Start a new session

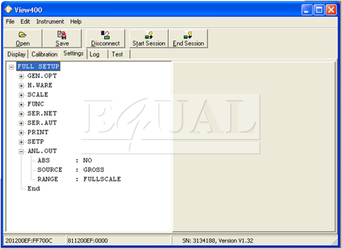148,38
